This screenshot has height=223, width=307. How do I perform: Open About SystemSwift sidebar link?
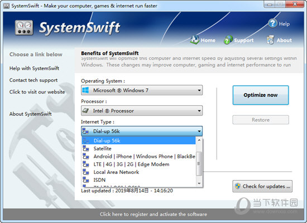pyautogui.click(x=31, y=114)
